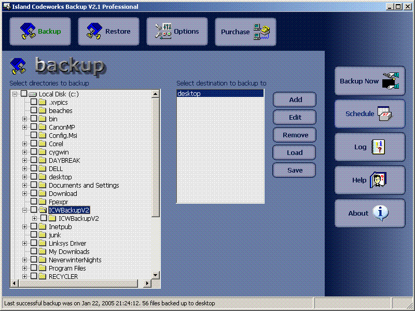
Task: Click the Island Codeworks title bar icon
Action: coord(7,7)
